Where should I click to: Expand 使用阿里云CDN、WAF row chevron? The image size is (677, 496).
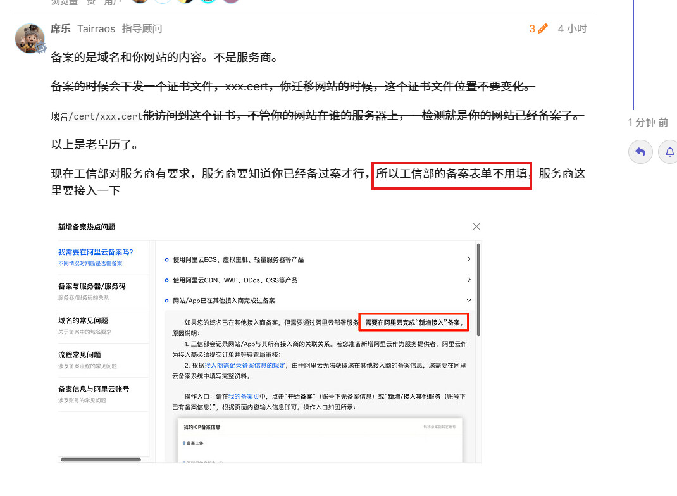(x=469, y=280)
